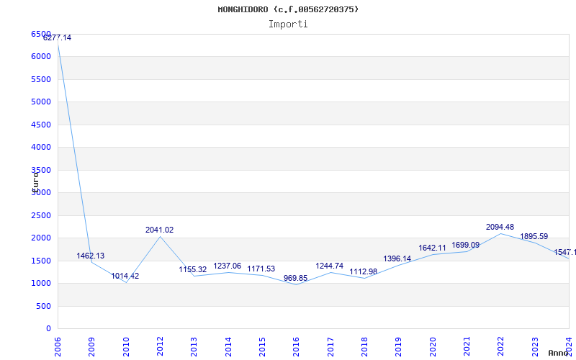Select the 1699.09 data label
Screen dimensions: 576x360
click(x=465, y=245)
